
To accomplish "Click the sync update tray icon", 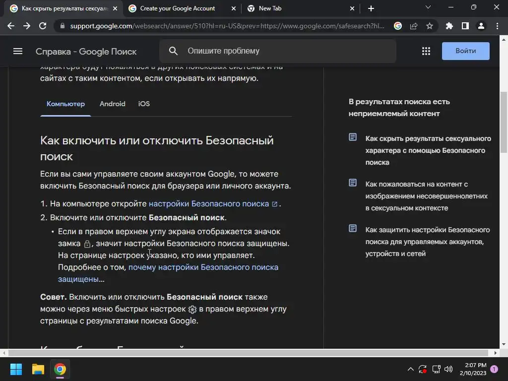I will 423,369.
